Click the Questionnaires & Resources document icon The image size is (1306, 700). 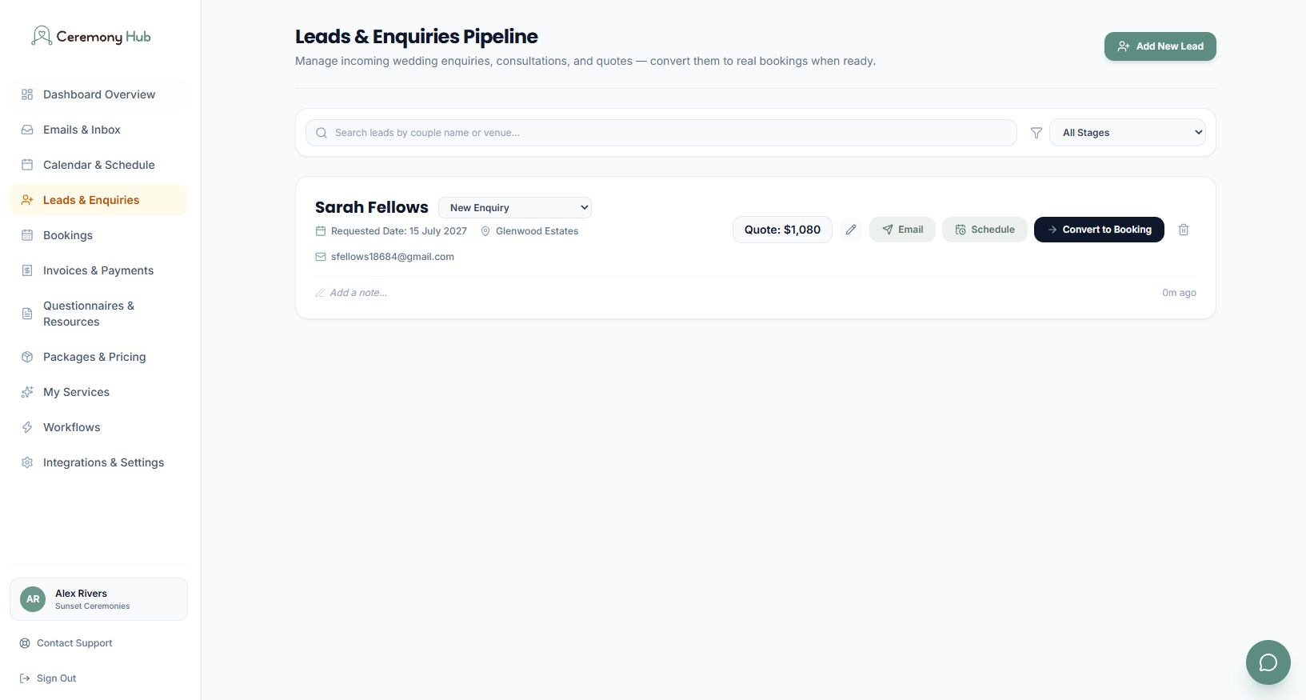[x=27, y=314]
